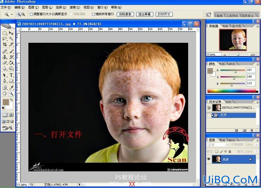Open status bar document info arrow
This screenshot has height=188, width=261.
click(x=79, y=185)
